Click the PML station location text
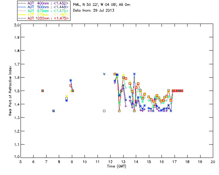Viewport: 219px width, 175px height. [x=102, y=4]
